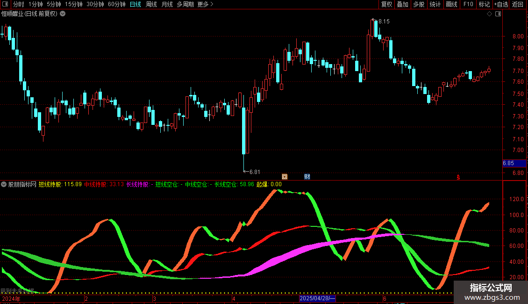Viewport: 528px width, 304px height.
Task: Switch to 周线 weekly chart
Action: pyautogui.click(x=151, y=4)
